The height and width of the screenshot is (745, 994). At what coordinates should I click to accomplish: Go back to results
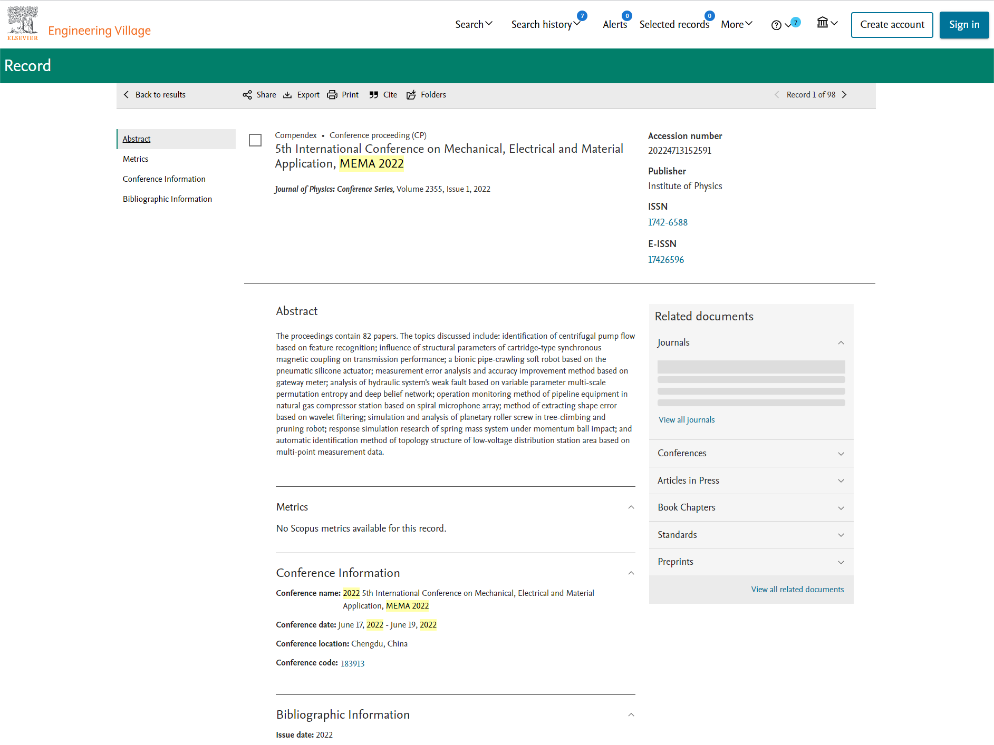coord(155,95)
